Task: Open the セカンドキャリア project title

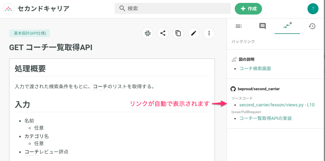Action: pyautogui.click(x=43, y=9)
